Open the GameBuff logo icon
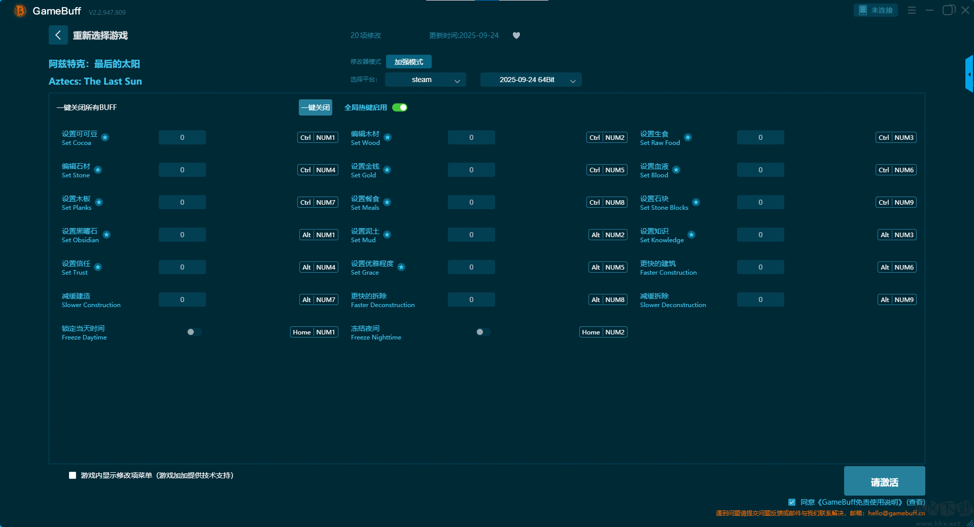Image resolution: width=974 pixels, height=527 pixels. pyautogui.click(x=20, y=11)
